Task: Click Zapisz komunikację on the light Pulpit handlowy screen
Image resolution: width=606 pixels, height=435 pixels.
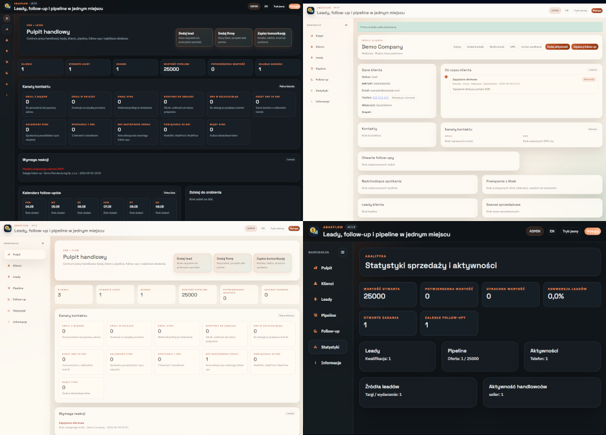Action: click(x=272, y=263)
